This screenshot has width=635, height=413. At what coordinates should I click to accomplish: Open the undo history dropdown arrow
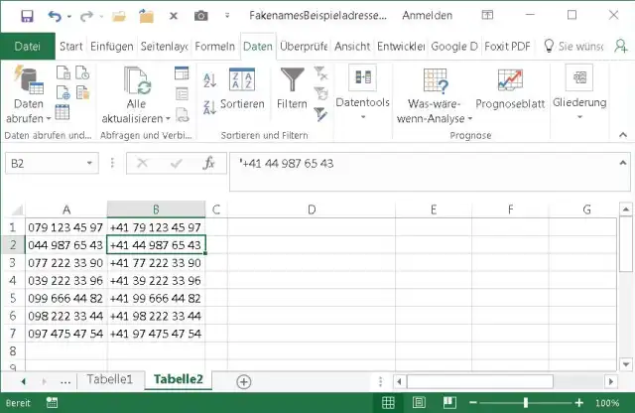pos(69,16)
